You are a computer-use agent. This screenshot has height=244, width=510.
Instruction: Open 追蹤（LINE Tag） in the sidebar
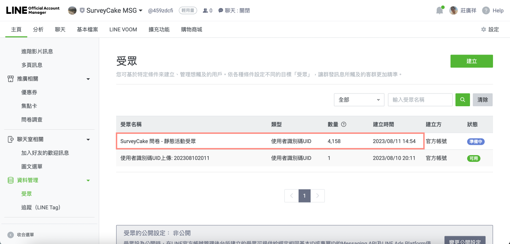(41, 207)
